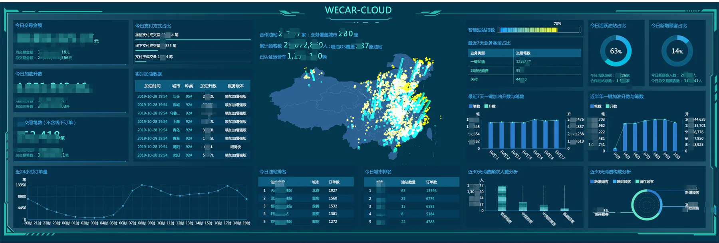This screenshot has height=243, width=719.
Task: Click the 今日加油升数 panel title
Action: tap(29, 74)
